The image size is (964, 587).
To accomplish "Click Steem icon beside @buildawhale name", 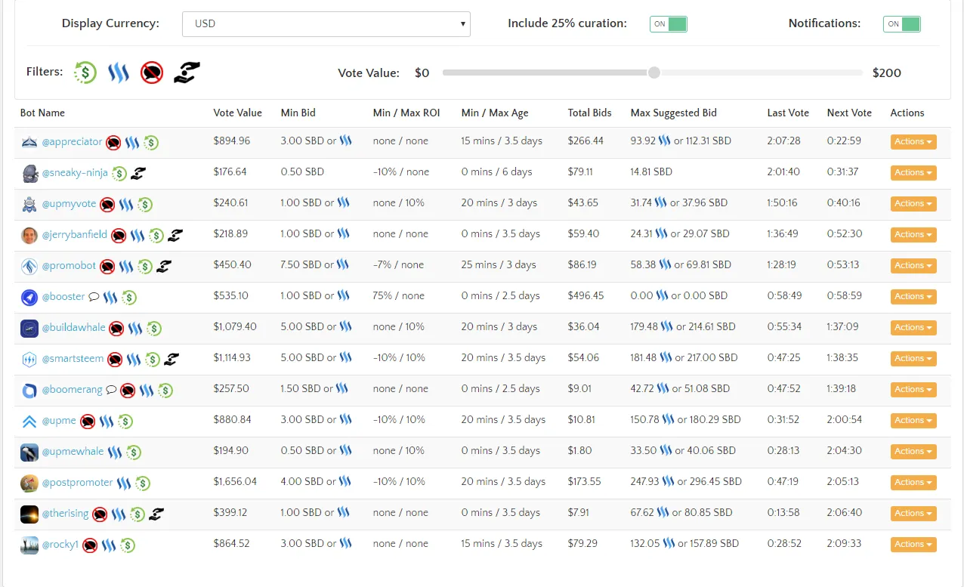I will 135,328.
